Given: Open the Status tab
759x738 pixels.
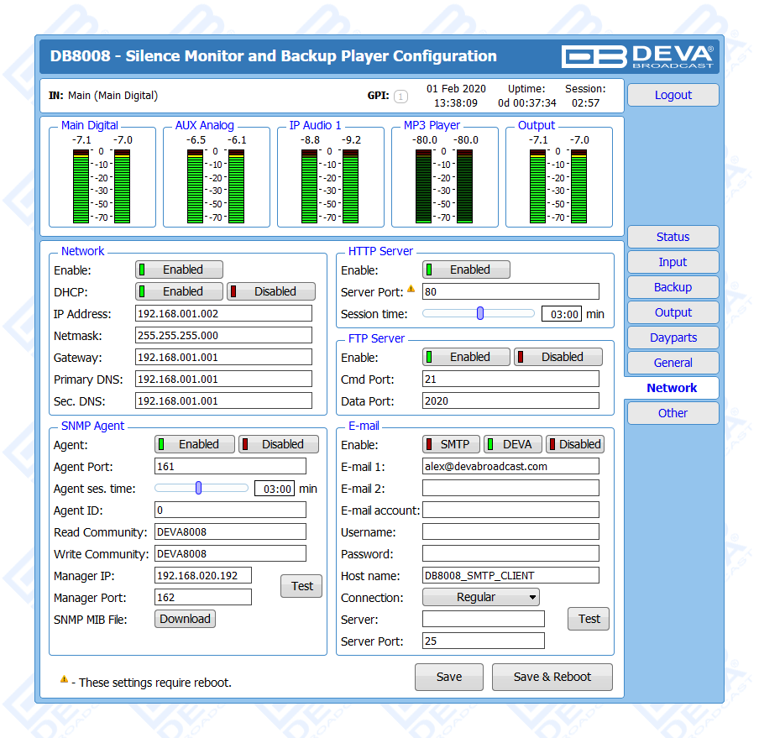Looking at the screenshot, I should (673, 237).
